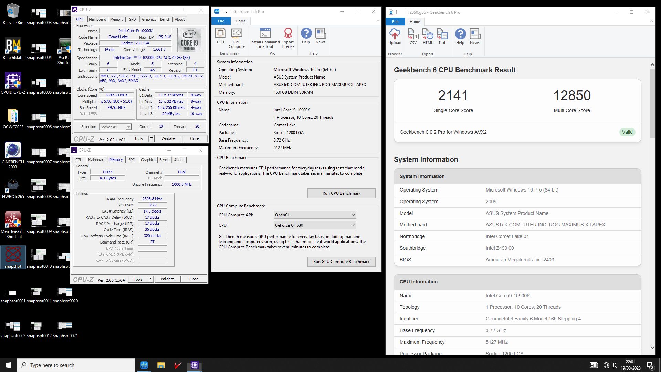The image size is (661, 372).
Task: Click the 2141 Single-Core Score value
Action: pos(453,95)
